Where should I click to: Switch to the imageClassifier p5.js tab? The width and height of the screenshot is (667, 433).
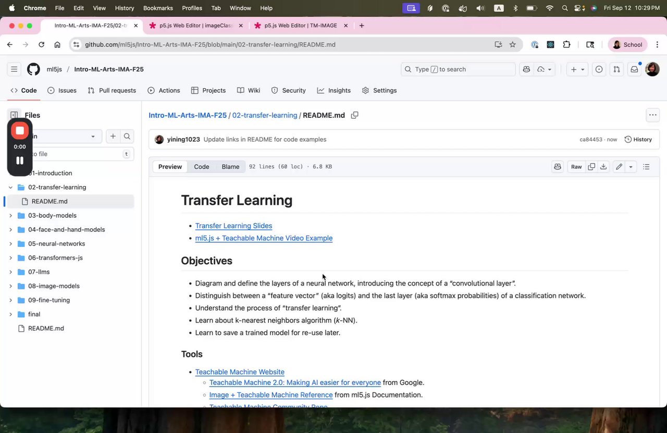[x=195, y=26]
